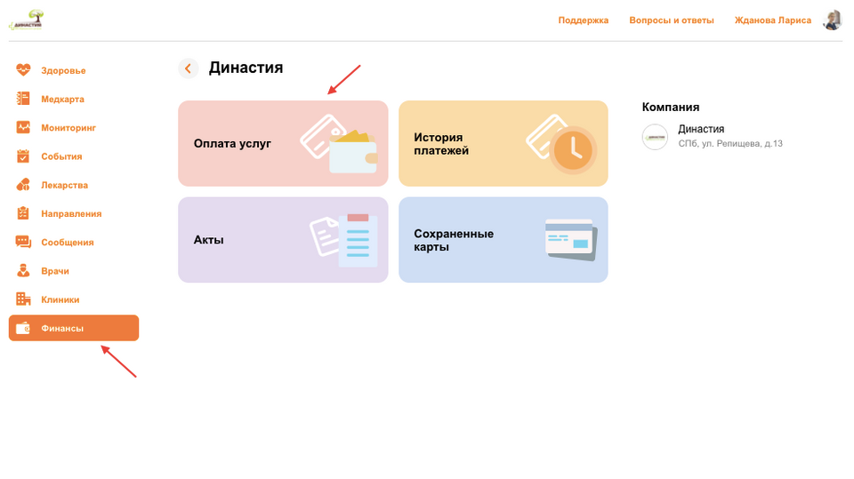This screenshot has height=479, width=854.
Task: Click the Клиники building icon
Action: coord(23,299)
